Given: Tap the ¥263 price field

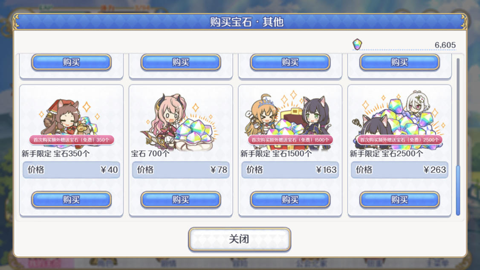Looking at the screenshot, I should click(399, 170).
